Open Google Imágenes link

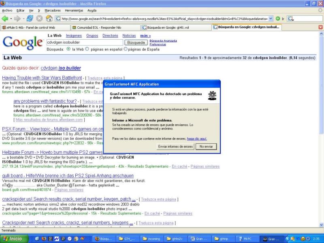[74, 36]
